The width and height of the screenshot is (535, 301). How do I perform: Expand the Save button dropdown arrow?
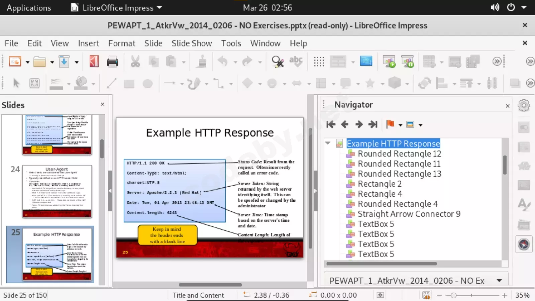tap(77, 62)
